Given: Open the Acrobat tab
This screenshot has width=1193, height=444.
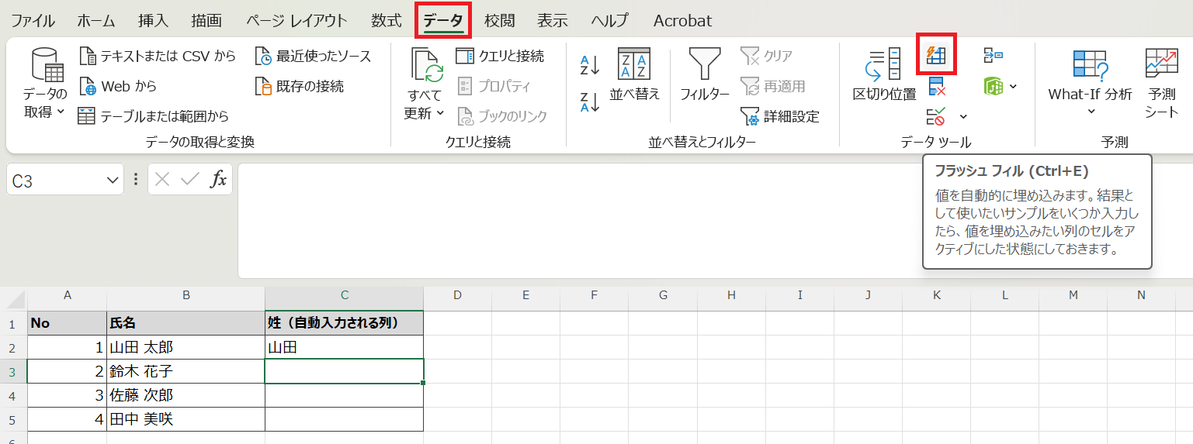Looking at the screenshot, I should tap(682, 21).
